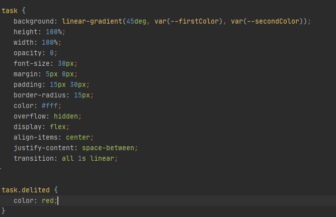The image size is (336, 217).
Task: Click the opening brace after 'task'
Action: coord(24,11)
